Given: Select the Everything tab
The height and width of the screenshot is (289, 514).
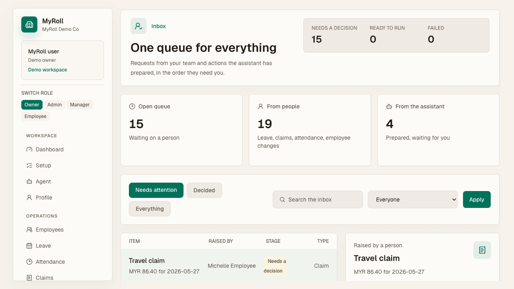Looking at the screenshot, I should click(x=150, y=209).
